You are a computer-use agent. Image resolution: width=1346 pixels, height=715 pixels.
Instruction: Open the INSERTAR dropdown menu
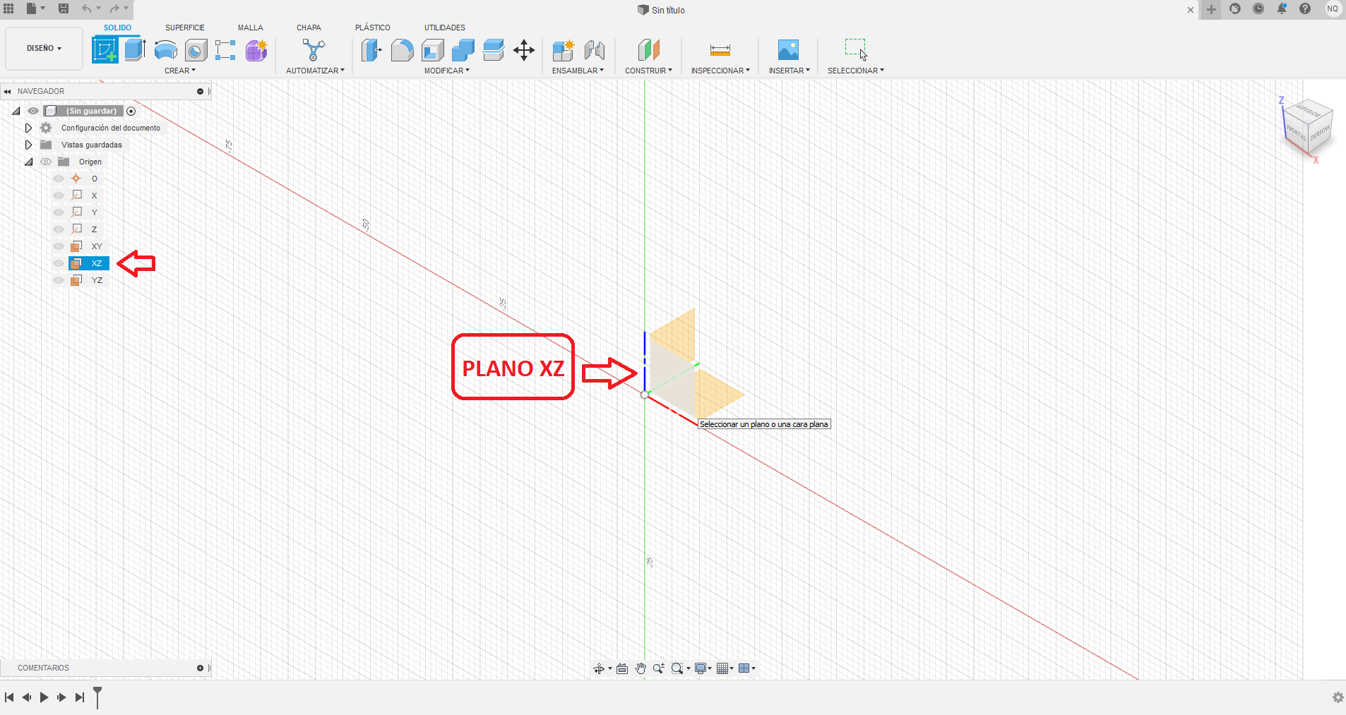click(x=790, y=71)
